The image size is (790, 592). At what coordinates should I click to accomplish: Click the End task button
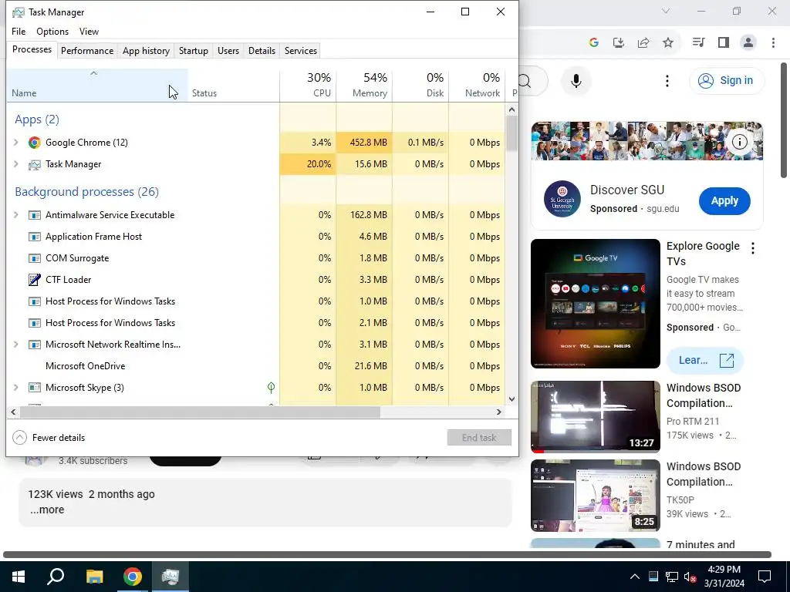[x=479, y=438]
